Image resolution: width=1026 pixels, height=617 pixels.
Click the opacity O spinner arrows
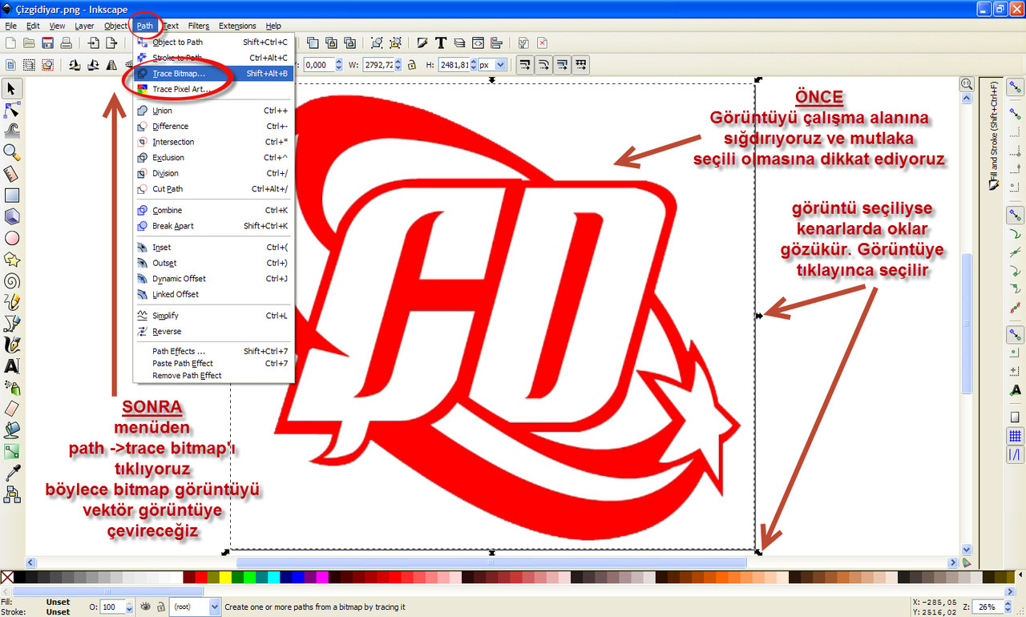[x=129, y=607]
